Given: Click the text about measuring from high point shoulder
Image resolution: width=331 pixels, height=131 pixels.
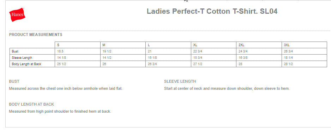Looking at the screenshot, I should [60, 111].
